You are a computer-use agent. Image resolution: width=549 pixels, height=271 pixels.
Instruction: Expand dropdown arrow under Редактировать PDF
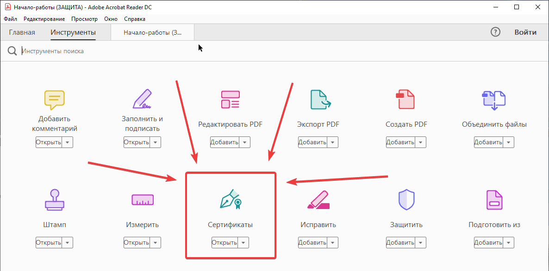[245, 142]
